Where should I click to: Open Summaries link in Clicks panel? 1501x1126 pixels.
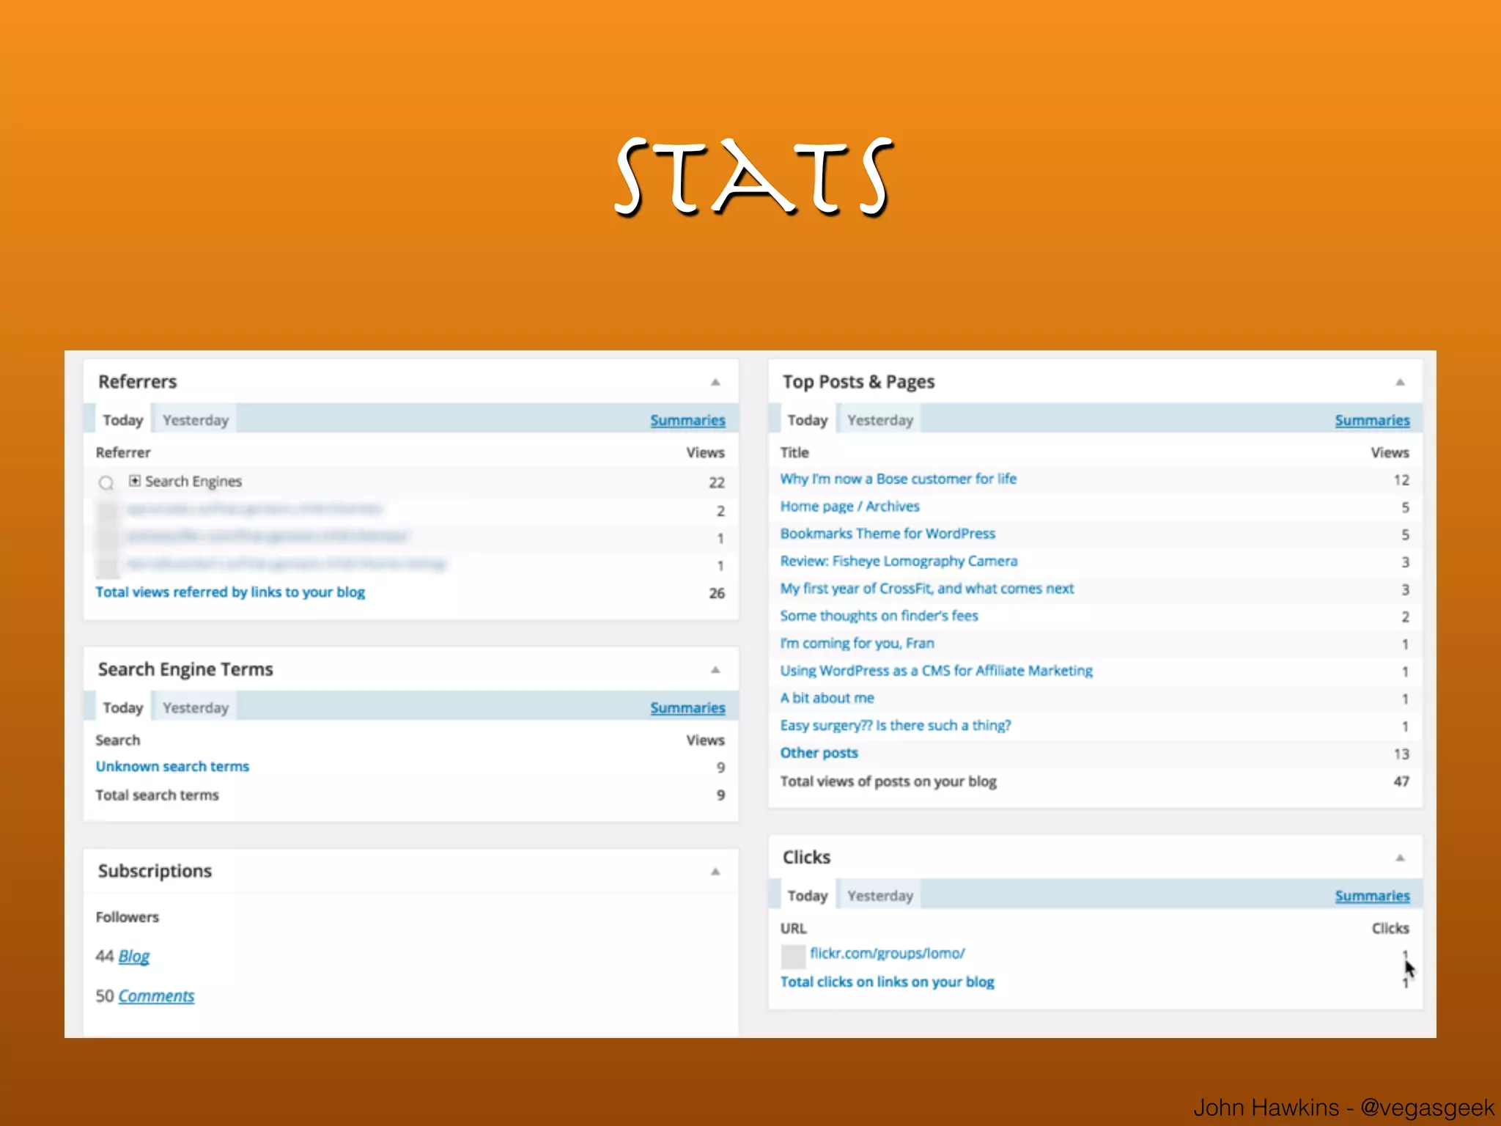(x=1372, y=896)
